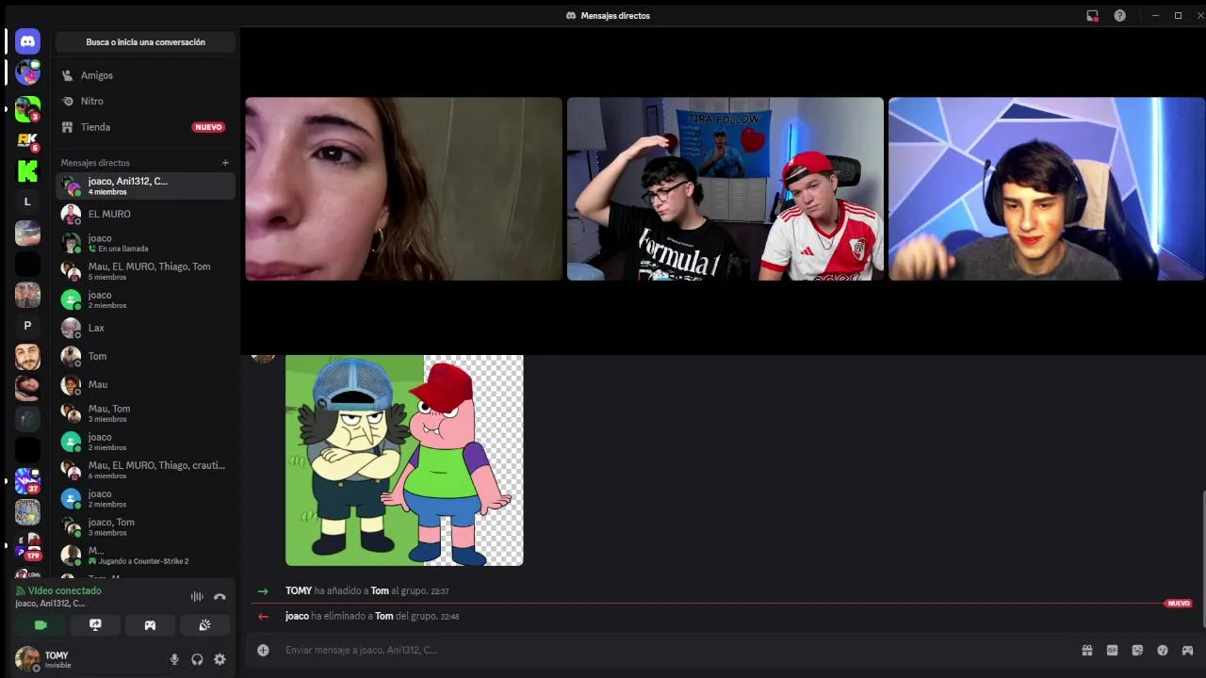Open the Amigos section

click(145, 75)
